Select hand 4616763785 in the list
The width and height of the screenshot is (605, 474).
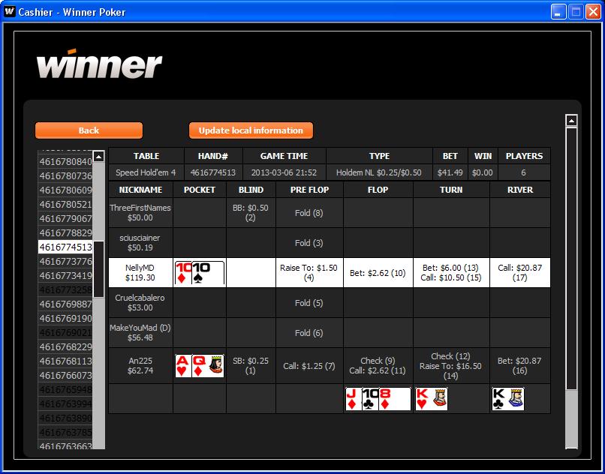[65, 433]
